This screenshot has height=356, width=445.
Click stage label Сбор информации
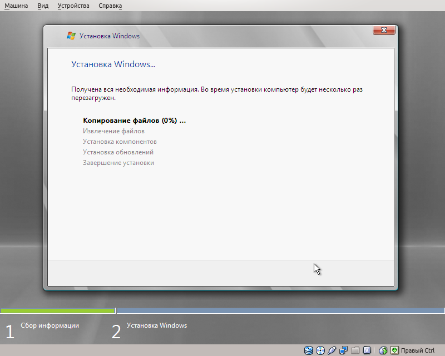click(50, 325)
